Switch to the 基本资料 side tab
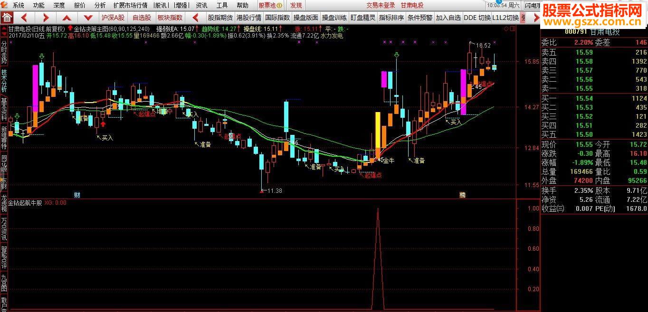The height and width of the screenshot is (312, 648). [4, 109]
